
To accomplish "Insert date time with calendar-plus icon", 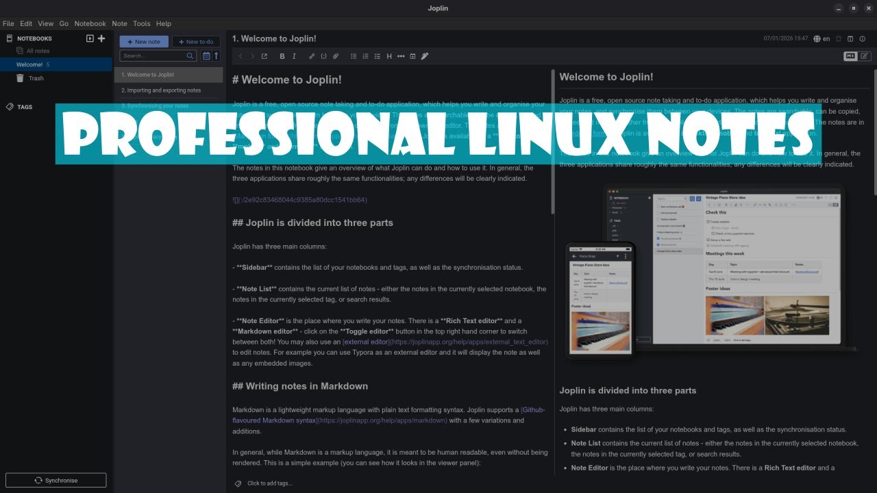I will tap(412, 56).
